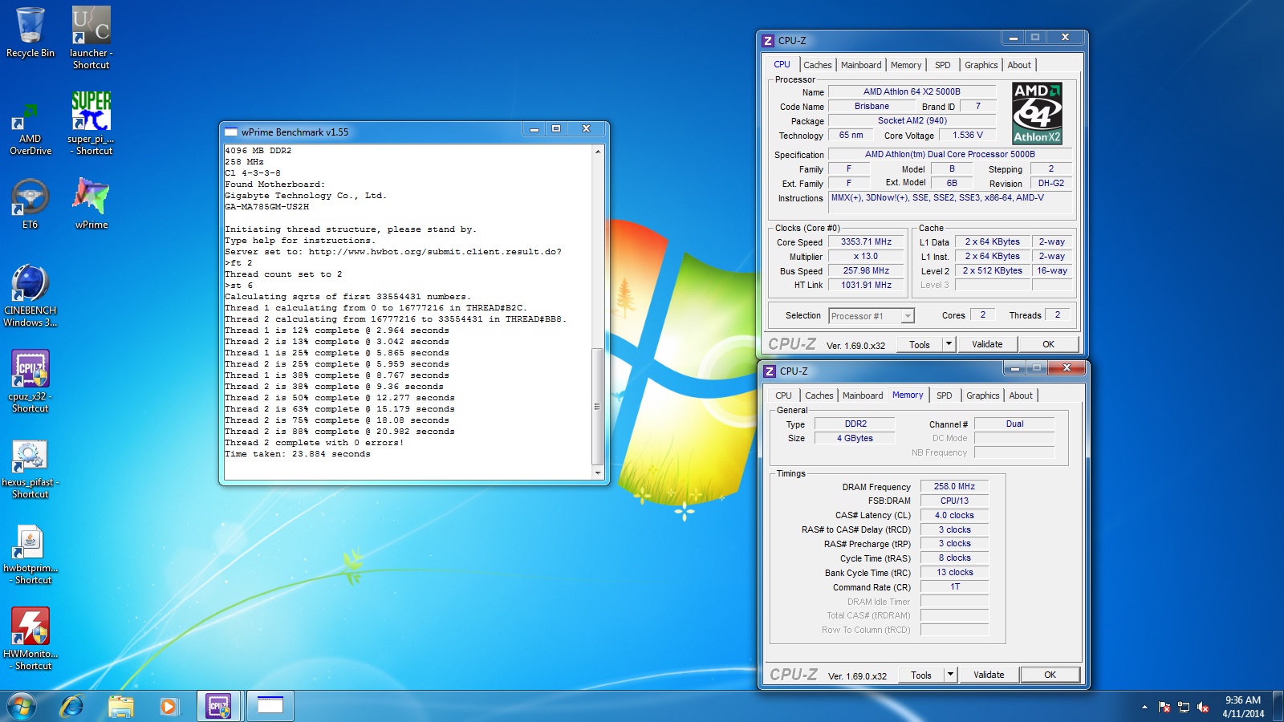
Task: Click the Multiplier value x 13.0
Action: (x=866, y=256)
